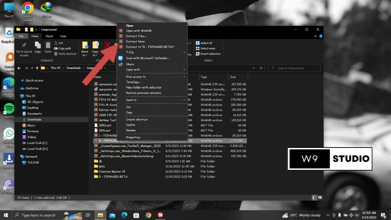
Task: Open recent locations dropdown arrow
Action: (x=32, y=68)
